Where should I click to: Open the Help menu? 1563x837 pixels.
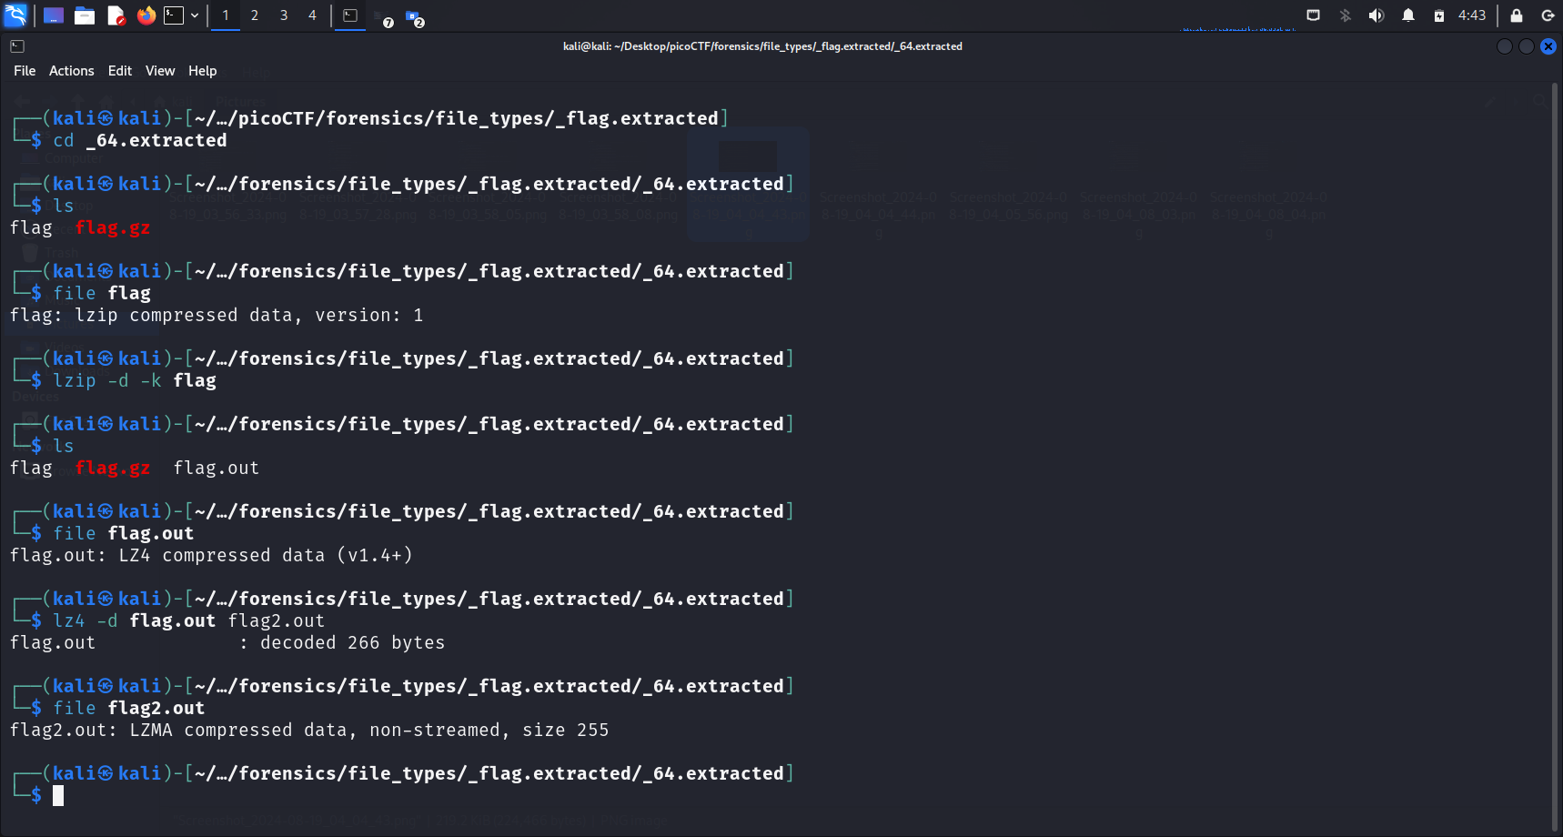202,71
